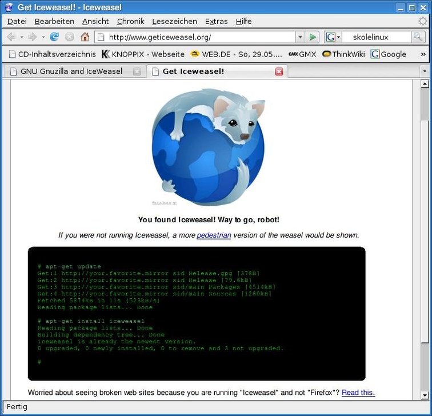Follow the pedestrian link
Image resolution: width=432 pixels, height=416 pixels.
point(214,235)
